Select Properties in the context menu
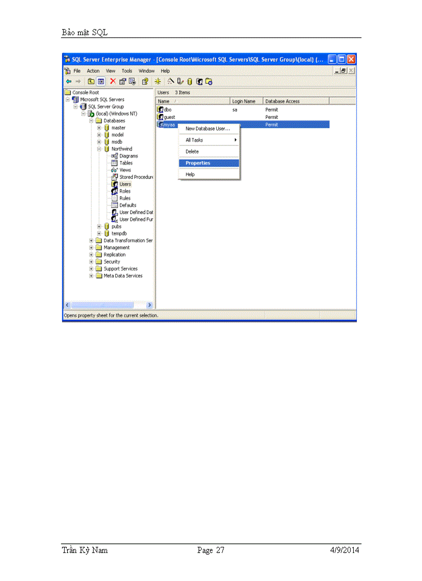The width and height of the screenshot is (422, 581). (197, 163)
